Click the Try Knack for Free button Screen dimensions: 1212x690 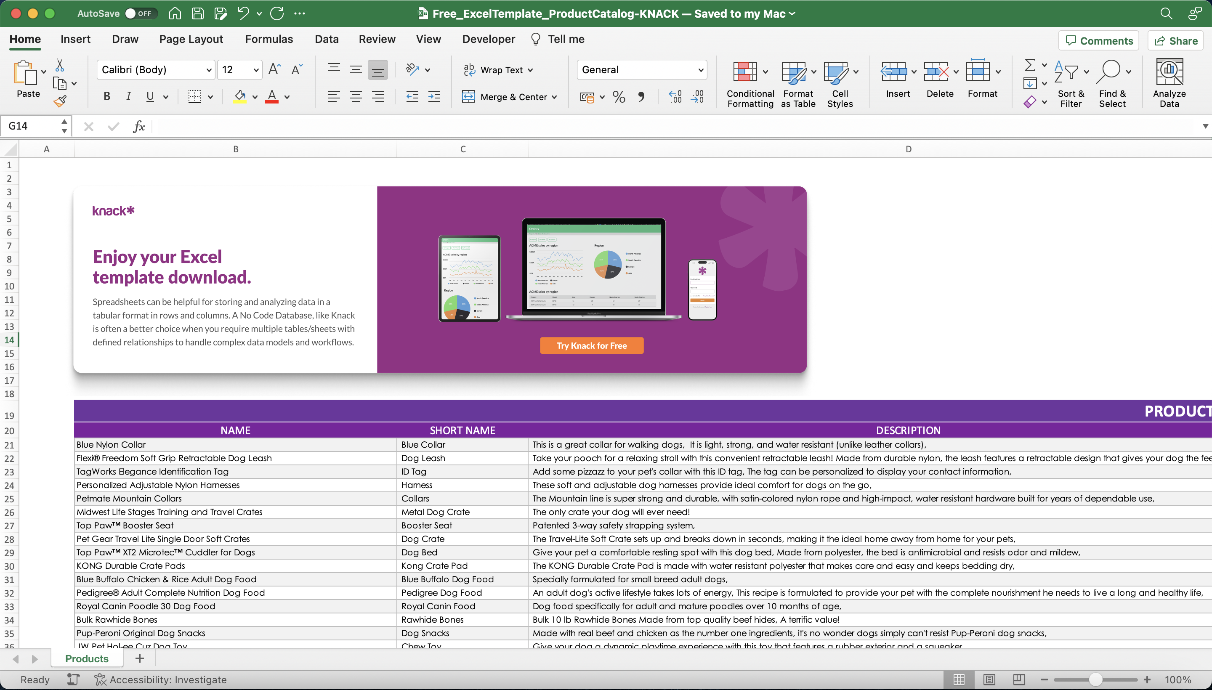click(x=591, y=345)
